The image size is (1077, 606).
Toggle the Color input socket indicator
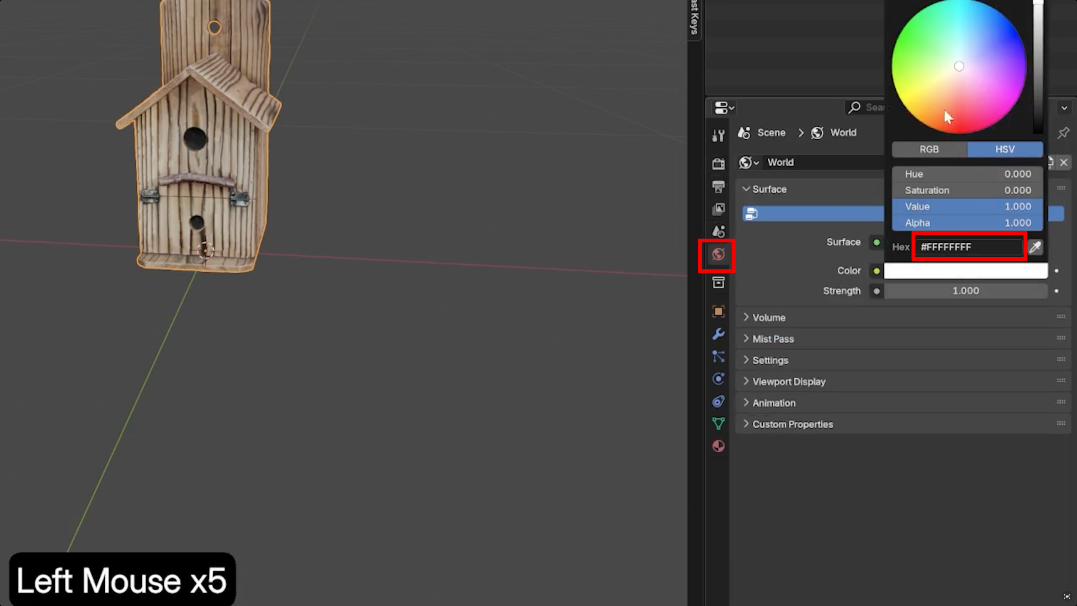(876, 271)
